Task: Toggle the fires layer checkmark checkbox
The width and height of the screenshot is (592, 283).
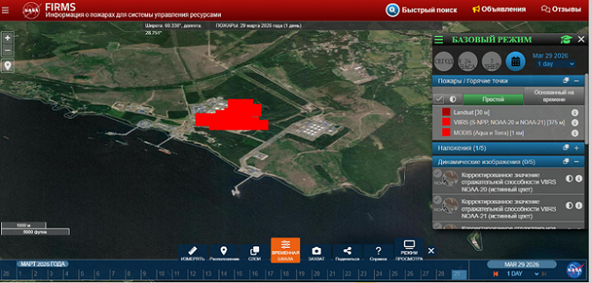Action: (438, 99)
